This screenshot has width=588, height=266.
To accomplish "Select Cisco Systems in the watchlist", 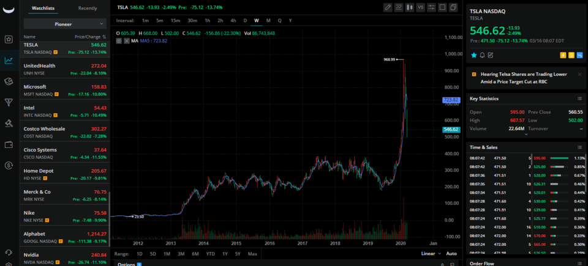I will 65,153.
